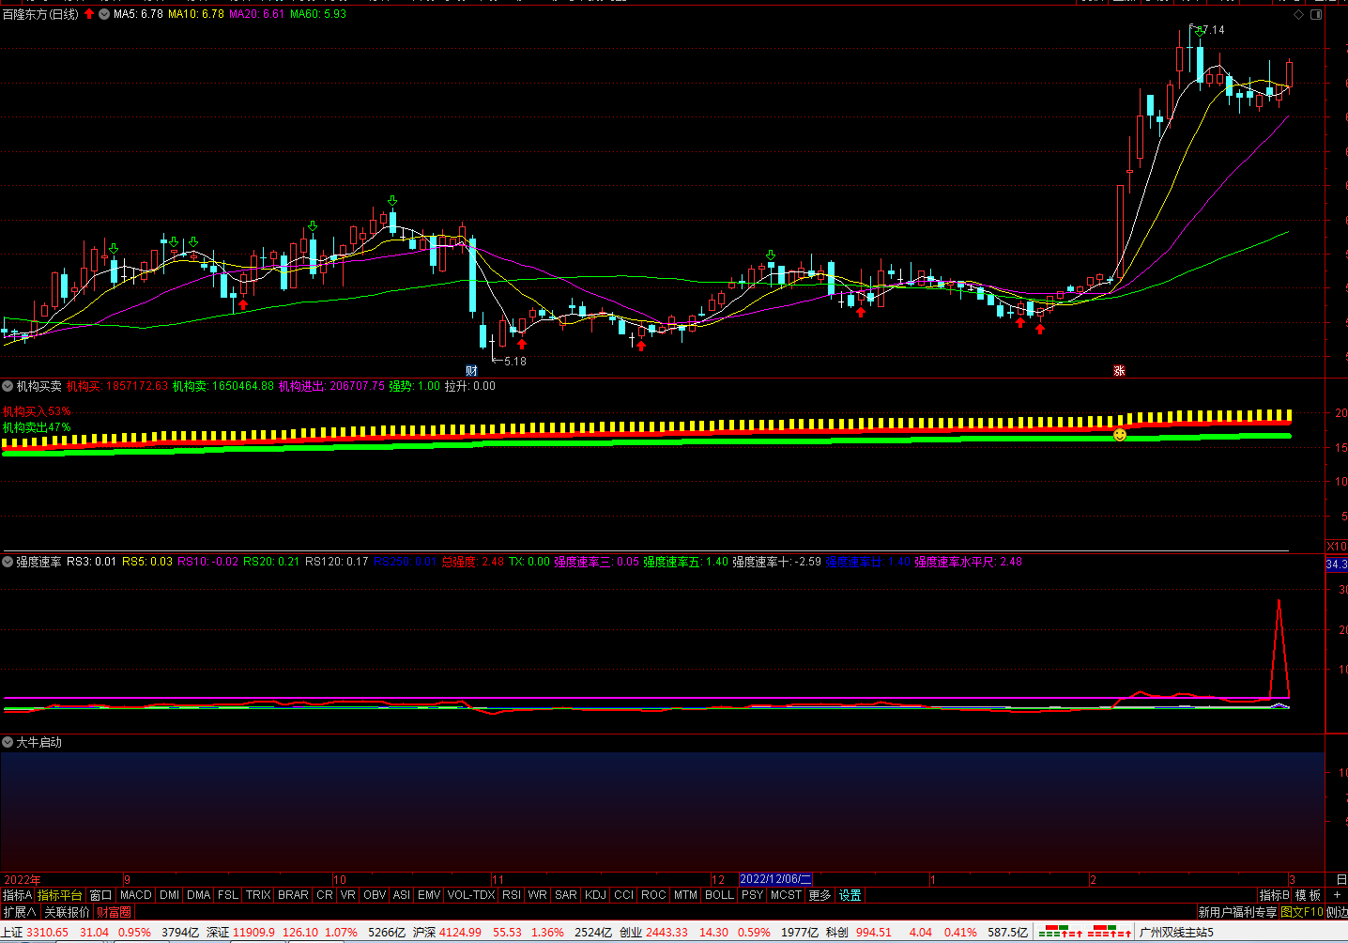Select the FSL indicator

click(228, 895)
